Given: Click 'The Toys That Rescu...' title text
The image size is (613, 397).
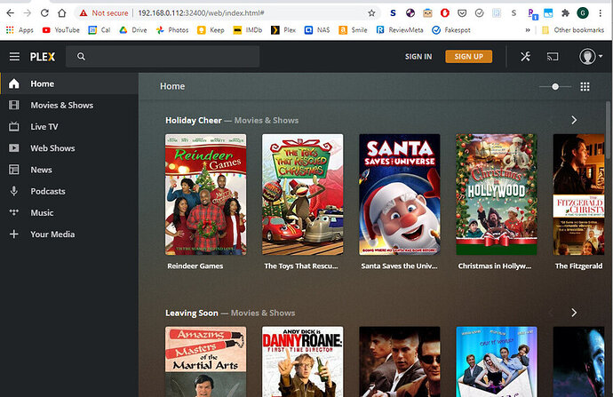Looking at the screenshot, I should (x=301, y=266).
